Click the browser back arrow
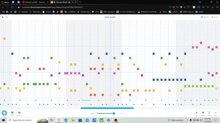220x123 pixels. pos(3,7)
